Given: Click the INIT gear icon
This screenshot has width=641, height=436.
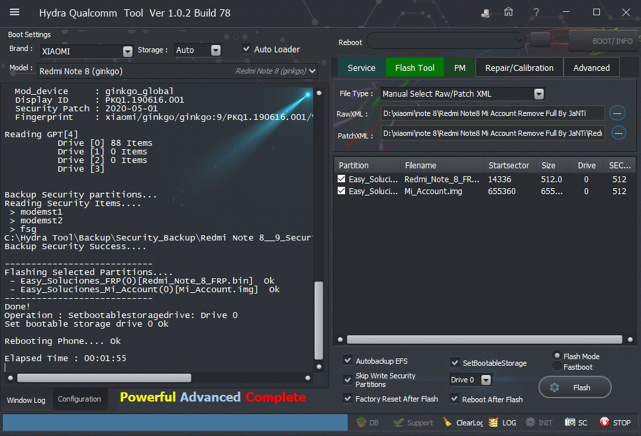Looking at the screenshot, I should click(x=530, y=422).
